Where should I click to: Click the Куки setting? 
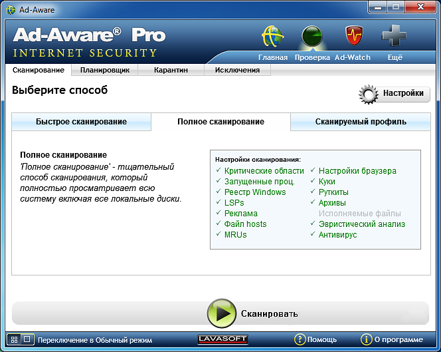327,182
